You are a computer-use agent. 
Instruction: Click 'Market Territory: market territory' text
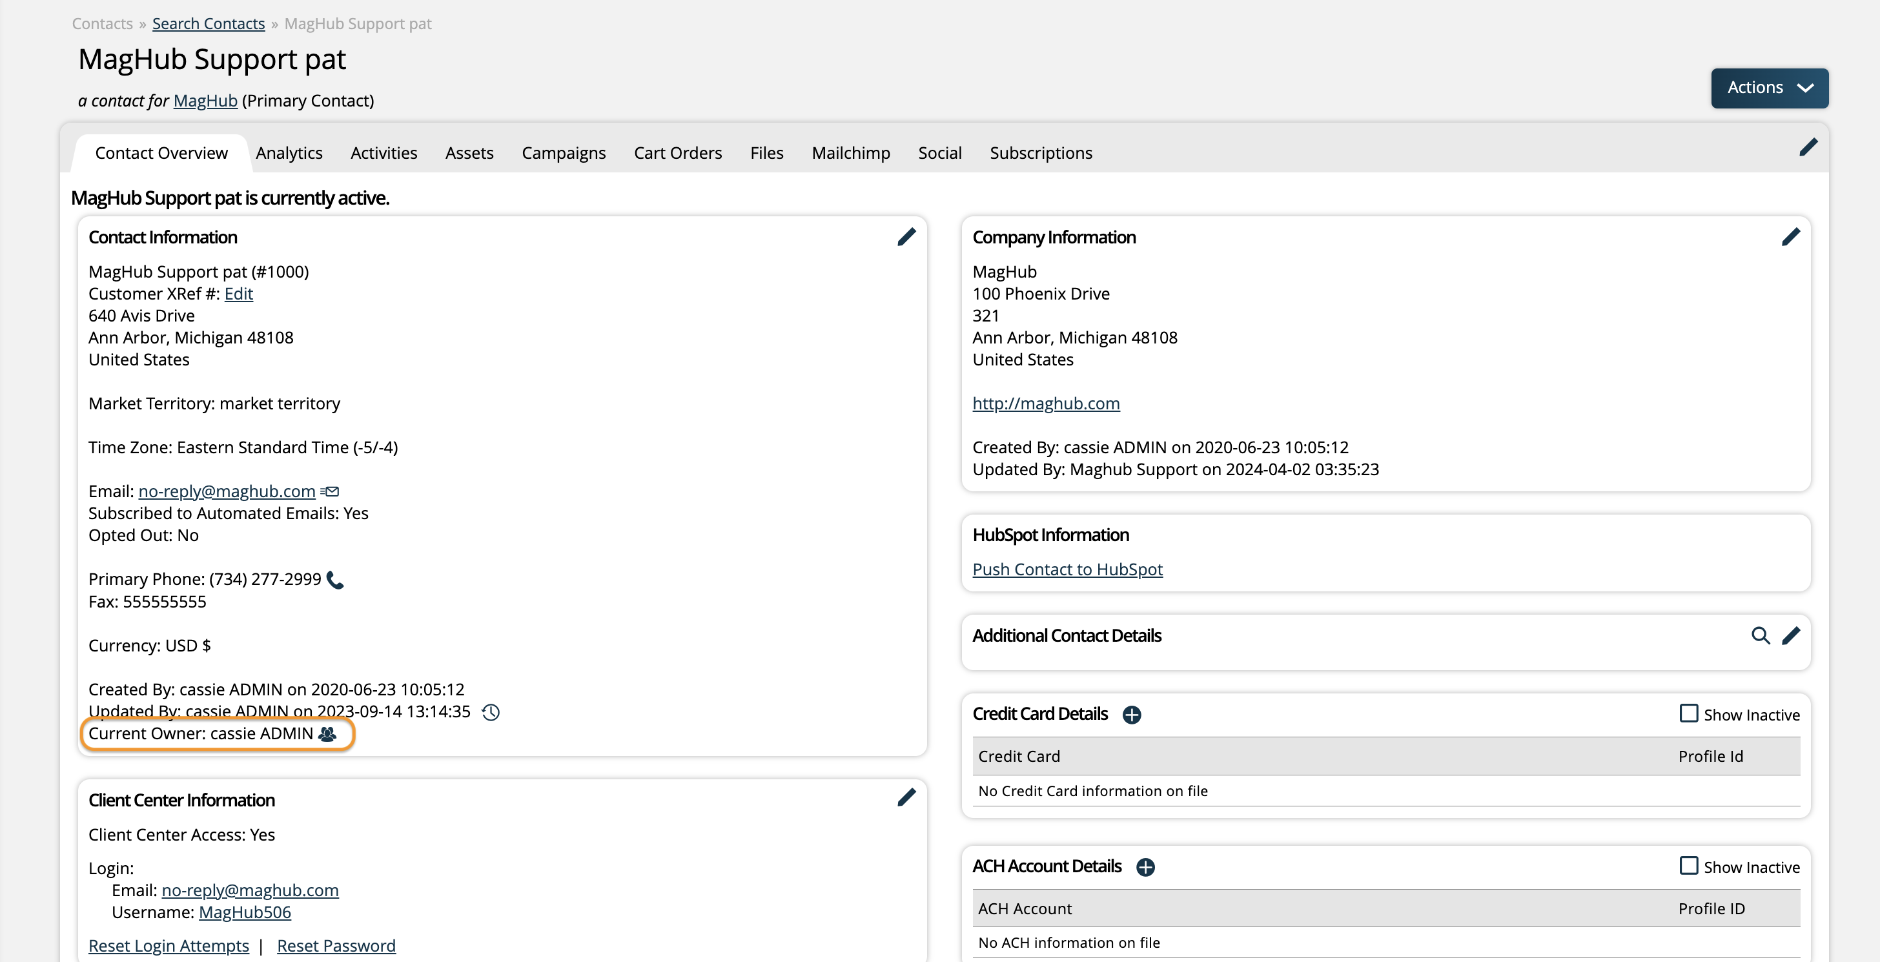pyautogui.click(x=214, y=404)
